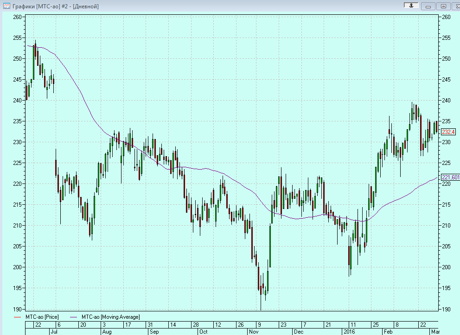Toggle the anchor pin button in title bar

411,6
